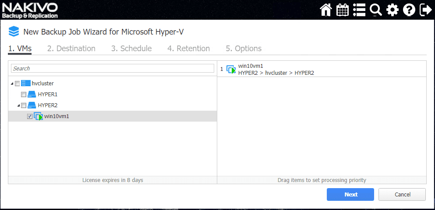Click the log out icon
The image size is (435, 210).
[x=425, y=10]
